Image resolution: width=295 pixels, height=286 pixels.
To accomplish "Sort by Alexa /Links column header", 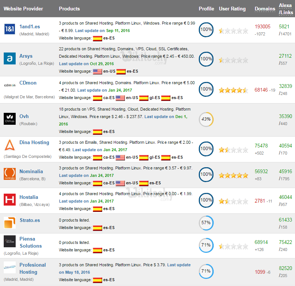I will pyautogui.click(x=286, y=9).
